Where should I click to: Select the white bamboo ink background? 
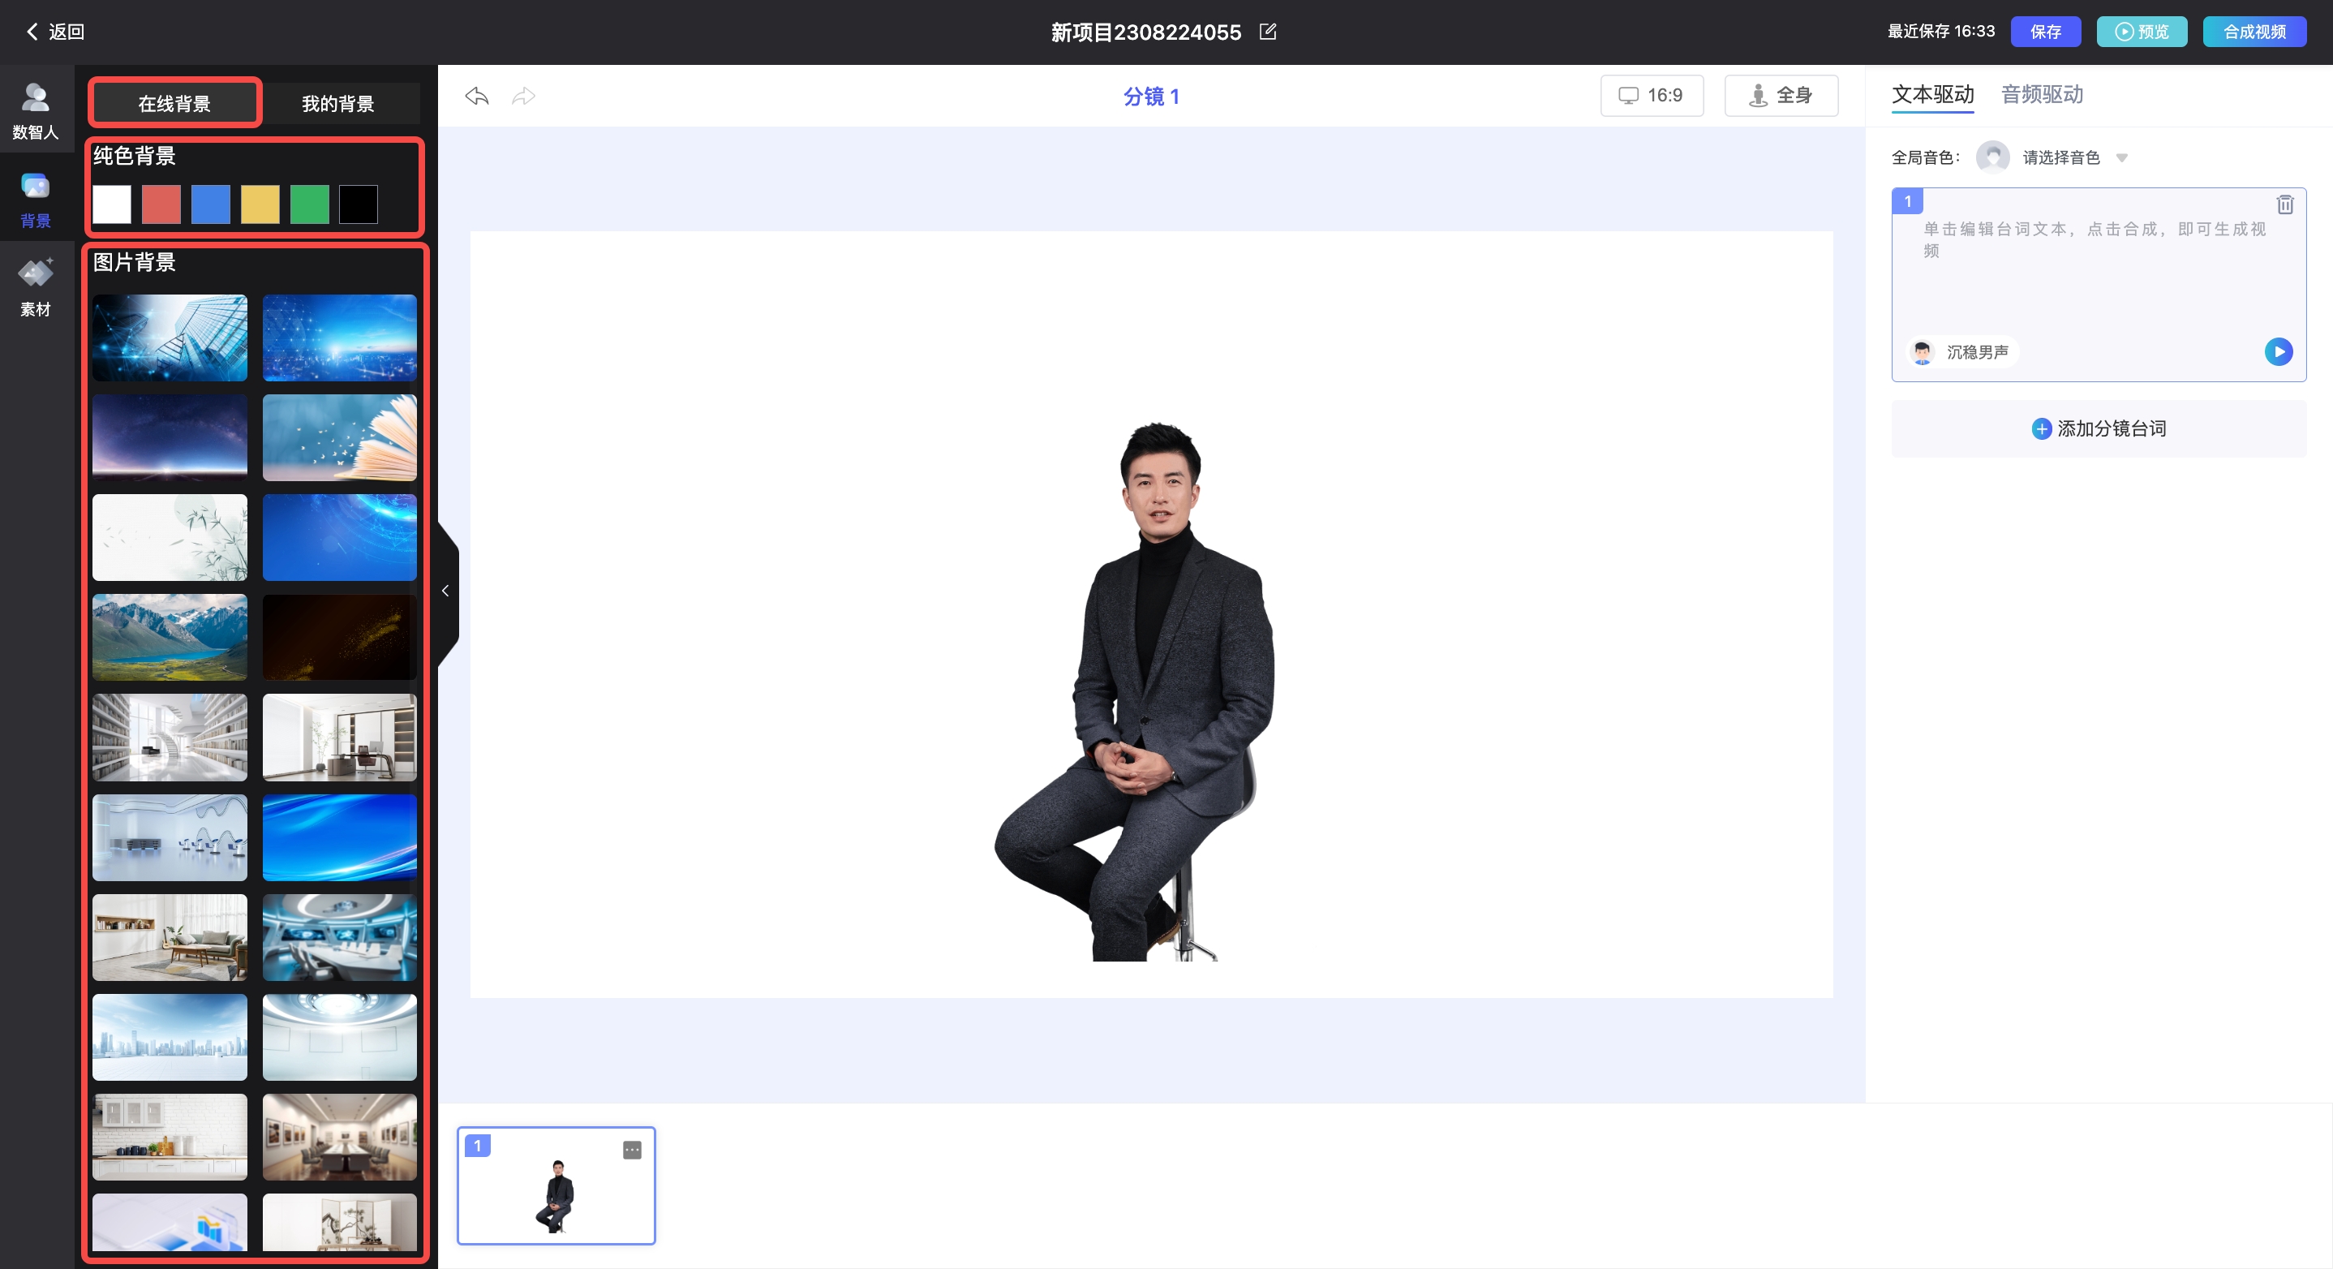point(170,537)
